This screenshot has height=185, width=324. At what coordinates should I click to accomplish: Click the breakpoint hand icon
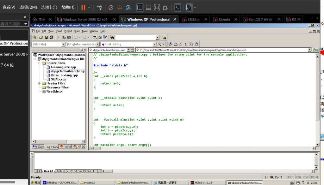[x=196, y=44]
